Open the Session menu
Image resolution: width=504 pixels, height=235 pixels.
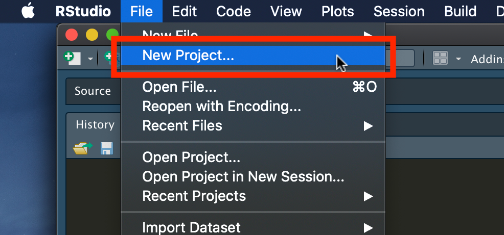(399, 12)
